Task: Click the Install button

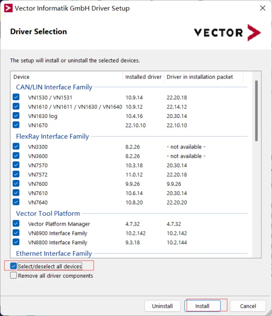Action: point(202,306)
